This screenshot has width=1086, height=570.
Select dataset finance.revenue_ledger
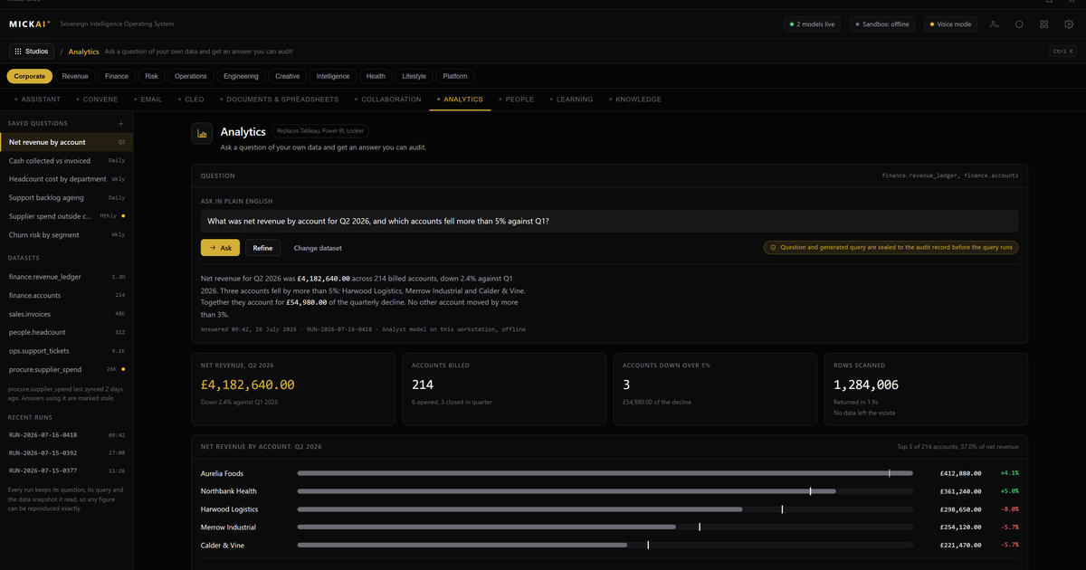tap(66, 276)
